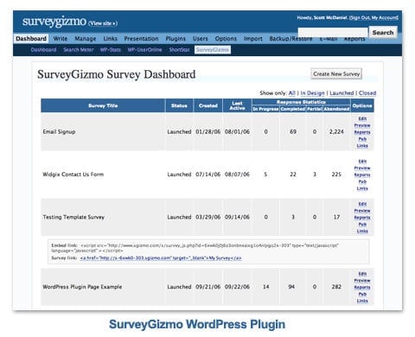Click Edit link for Email Signup survey
415x337 pixels.
point(362,118)
